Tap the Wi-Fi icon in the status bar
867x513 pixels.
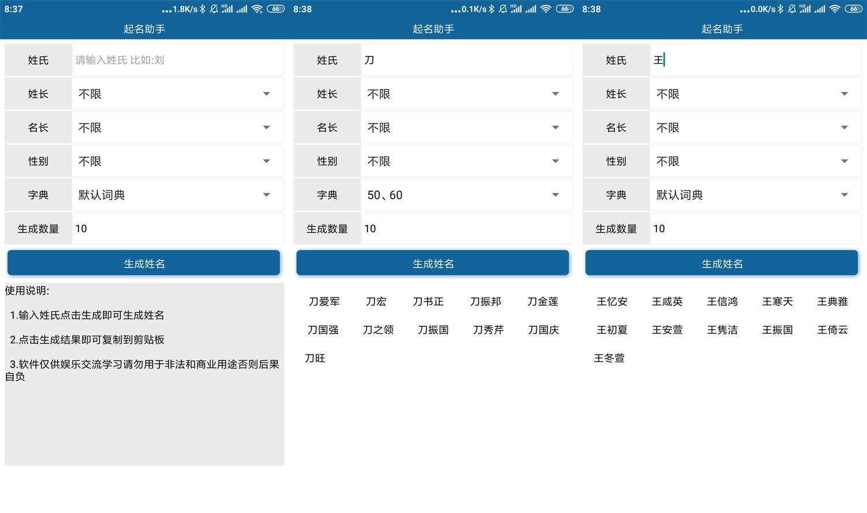click(x=257, y=9)
